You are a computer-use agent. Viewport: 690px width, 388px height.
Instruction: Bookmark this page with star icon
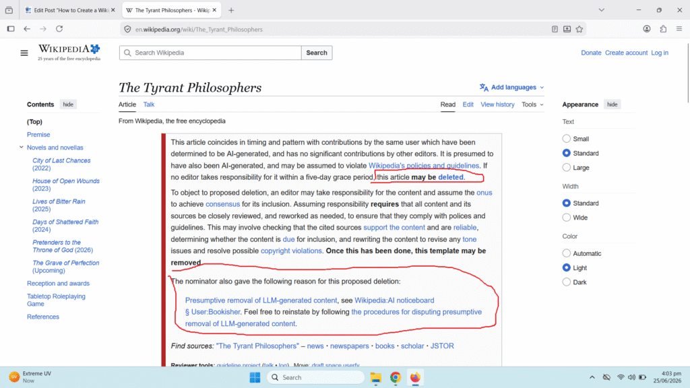pos(579,29)
